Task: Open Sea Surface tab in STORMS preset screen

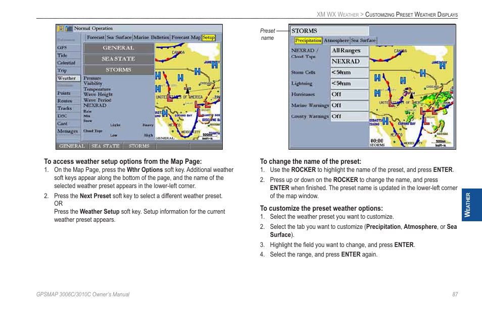Action: tap(363, 40)
